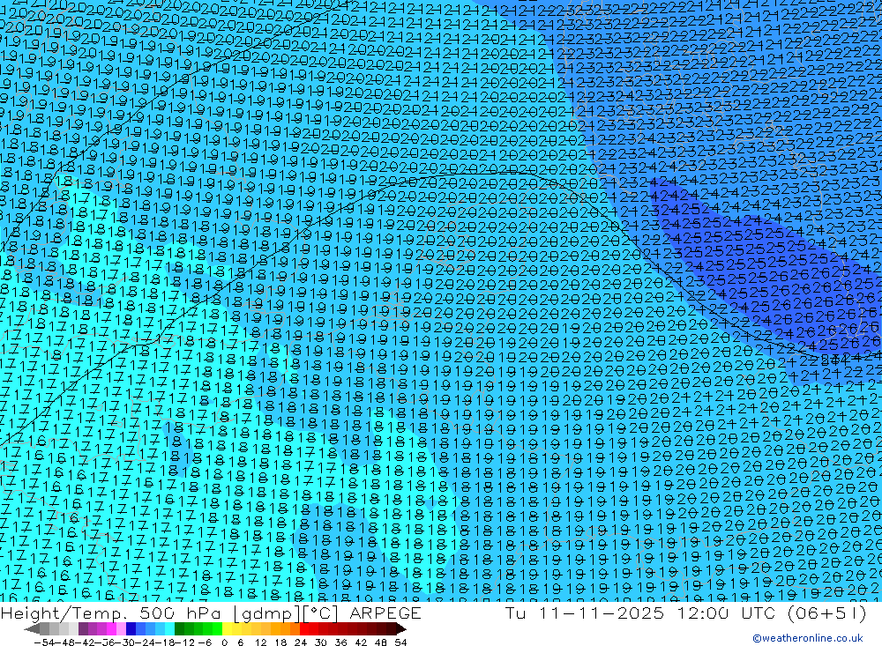Click the gray left arrow tip of the color scale

click(x=32, y=628)
